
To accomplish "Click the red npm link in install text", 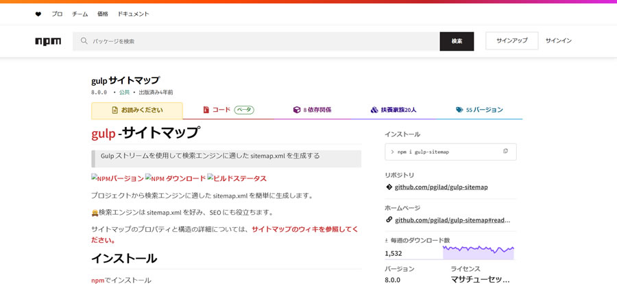I will 97,281.
